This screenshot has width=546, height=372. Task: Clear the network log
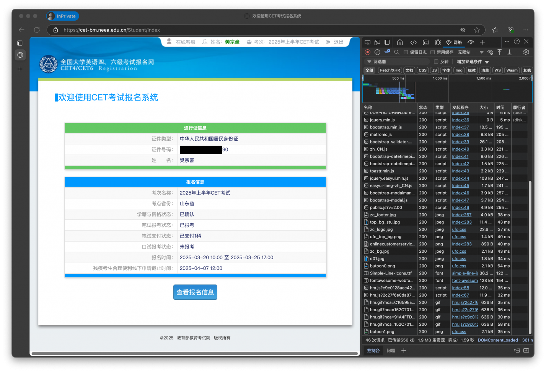(x=377, y=52)
